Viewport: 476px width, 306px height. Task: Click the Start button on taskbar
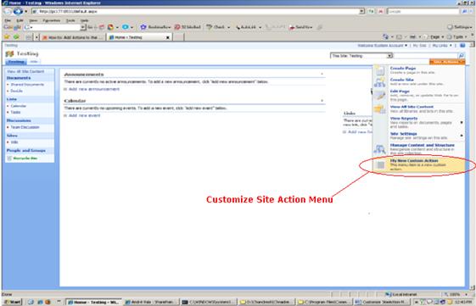12,302
